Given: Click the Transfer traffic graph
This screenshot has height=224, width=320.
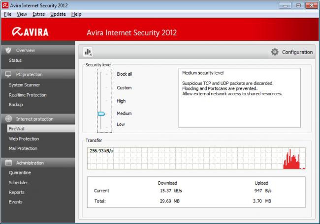Looking at the screenshot, I should 196,159.
